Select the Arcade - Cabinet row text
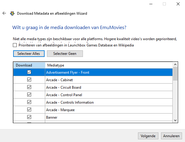The image size is (185, 142). pos(59,80)
